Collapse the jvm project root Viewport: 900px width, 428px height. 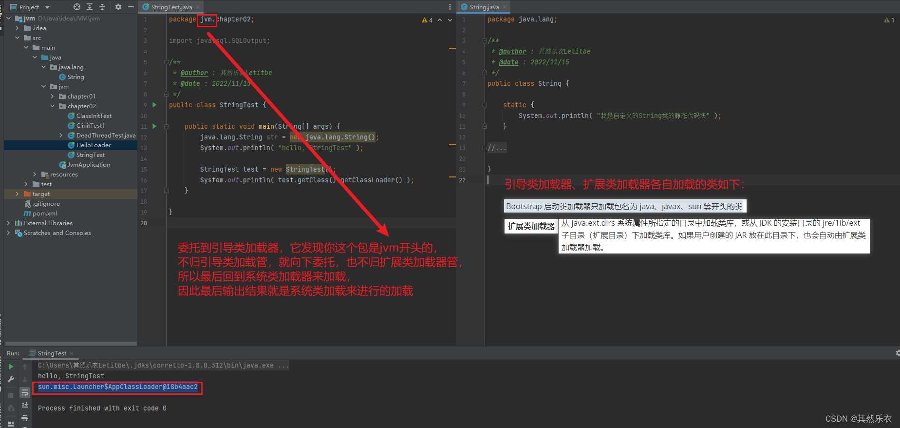9,19
